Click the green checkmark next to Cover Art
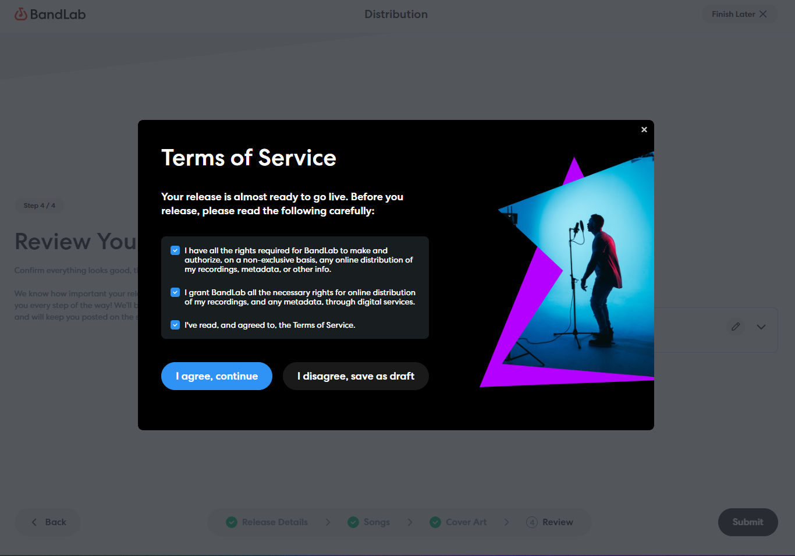 (435, 522)
